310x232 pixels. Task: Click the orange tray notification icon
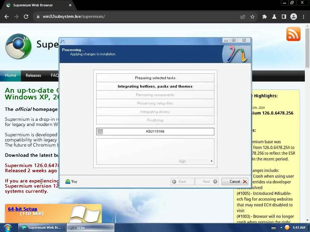pos(287,228)
